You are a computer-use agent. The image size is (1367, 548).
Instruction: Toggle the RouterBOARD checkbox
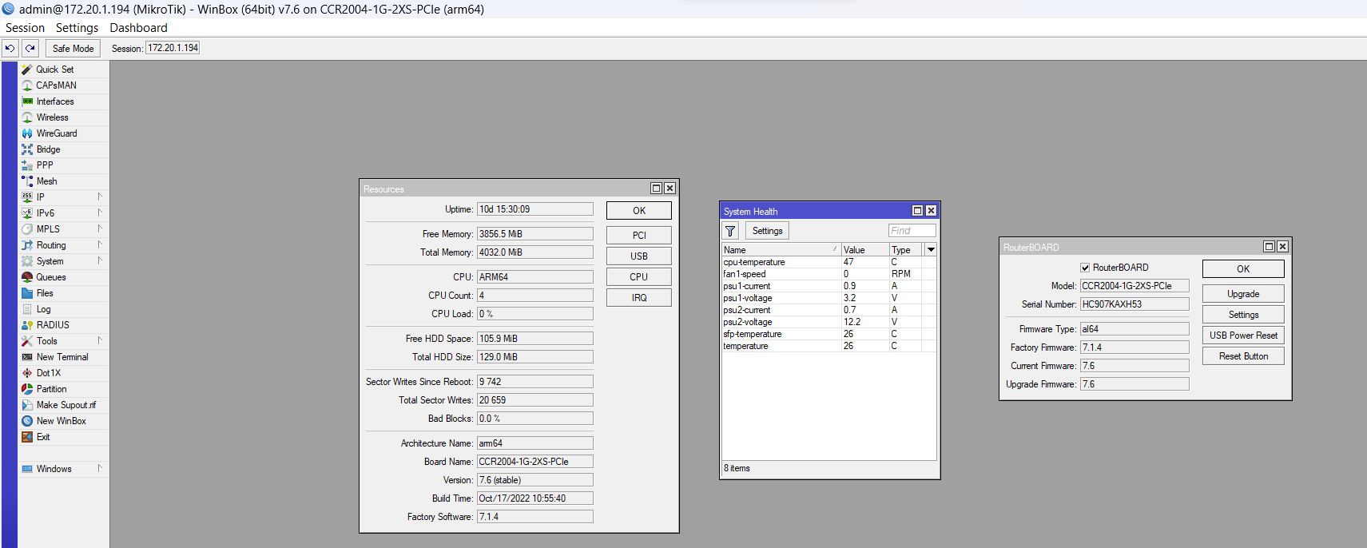click(1085, 268)
